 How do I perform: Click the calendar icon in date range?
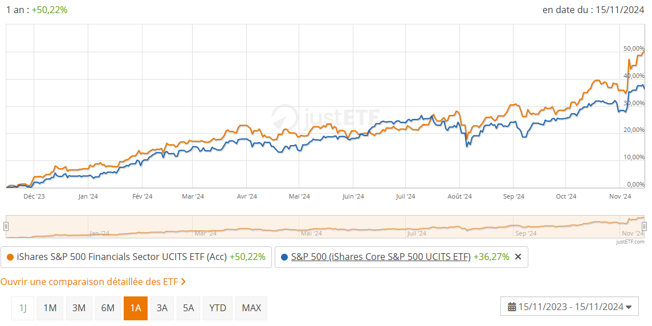coord(512,307)
